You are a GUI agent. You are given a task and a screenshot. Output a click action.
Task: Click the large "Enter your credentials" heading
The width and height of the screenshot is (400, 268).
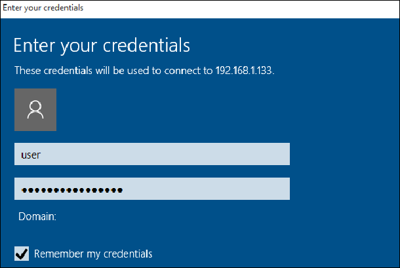(x=102, y=46)
